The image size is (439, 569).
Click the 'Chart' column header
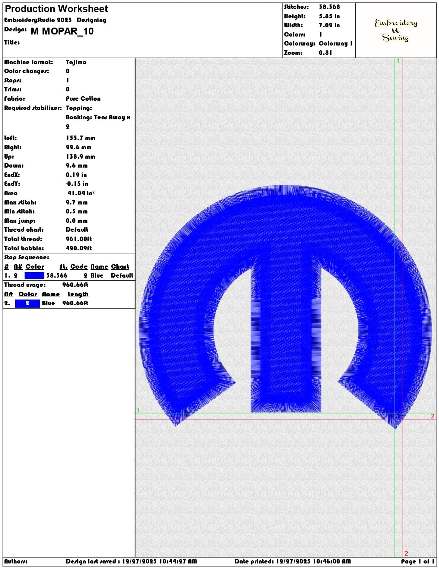tap(120, 267)
